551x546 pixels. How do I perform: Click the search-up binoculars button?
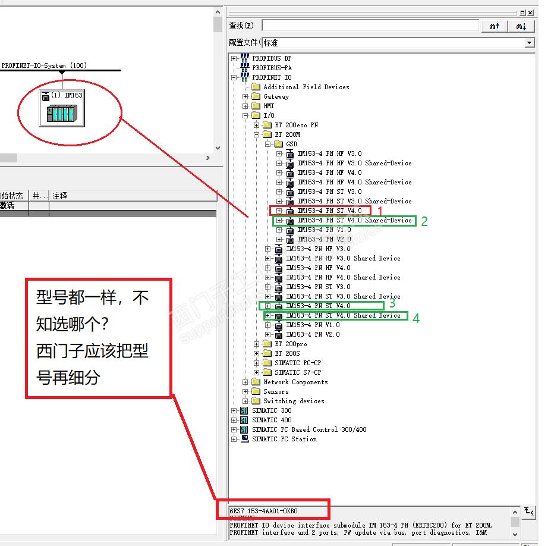[x=494, y=26]
